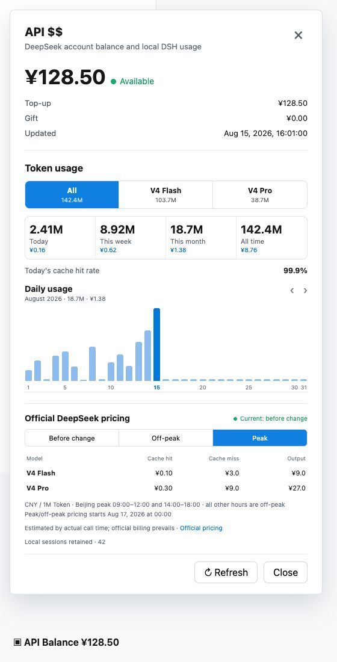
Task: Click the highlighted August 15 usage bar
Action: point(156,344)
